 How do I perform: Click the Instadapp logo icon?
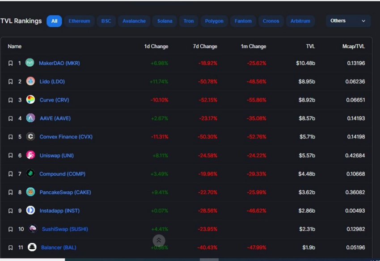(30, 210)
